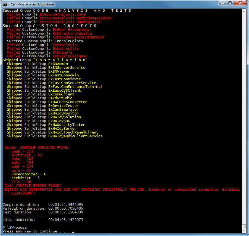The image size is (249, 236).
Task: Click the 16092 compile warnings message
Action: pos(36,148)
